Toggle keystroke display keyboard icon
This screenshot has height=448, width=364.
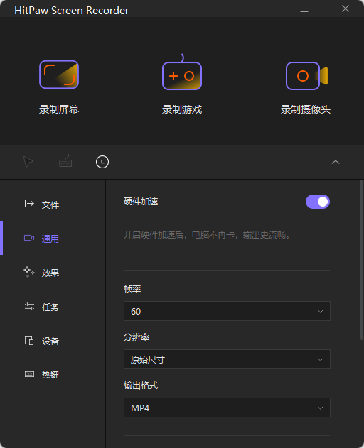coord(65,161)
